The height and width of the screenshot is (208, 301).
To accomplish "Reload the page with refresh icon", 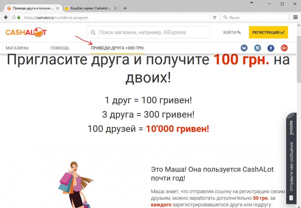I will tap(215, 17).
